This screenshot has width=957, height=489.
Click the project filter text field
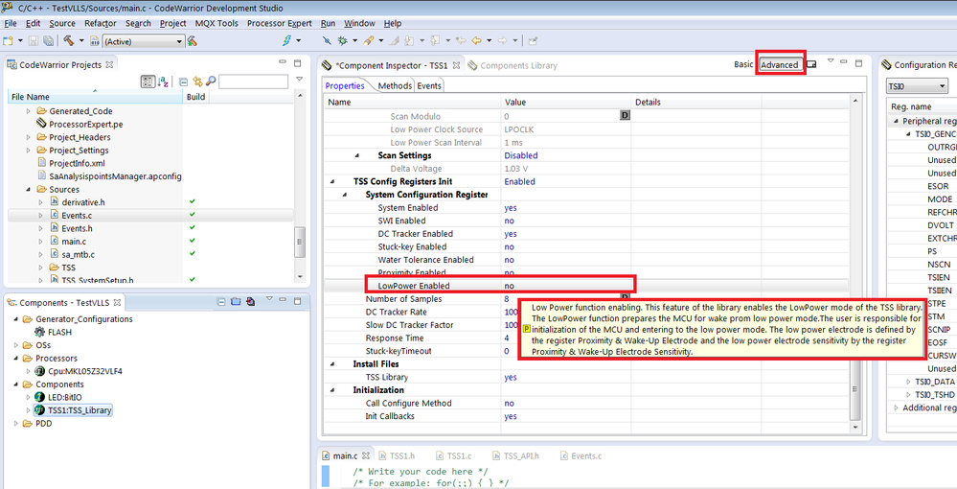[x=253, y=81]
